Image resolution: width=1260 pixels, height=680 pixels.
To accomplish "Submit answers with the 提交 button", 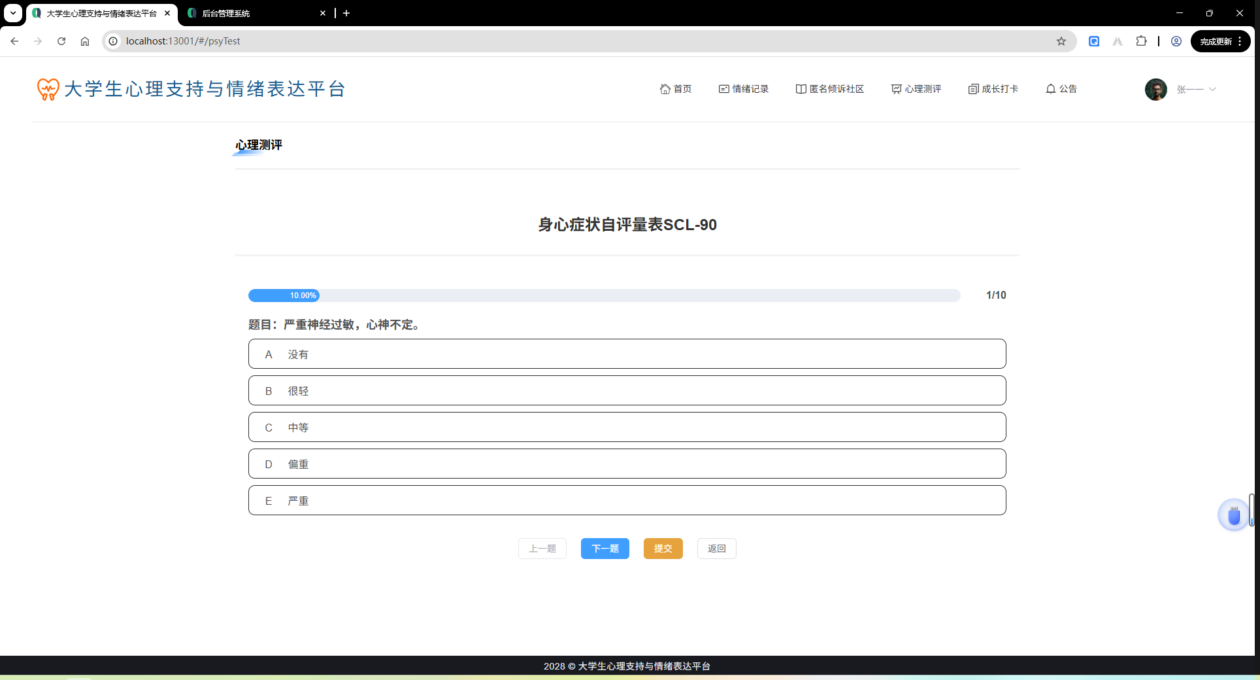I will pos(663,549).
